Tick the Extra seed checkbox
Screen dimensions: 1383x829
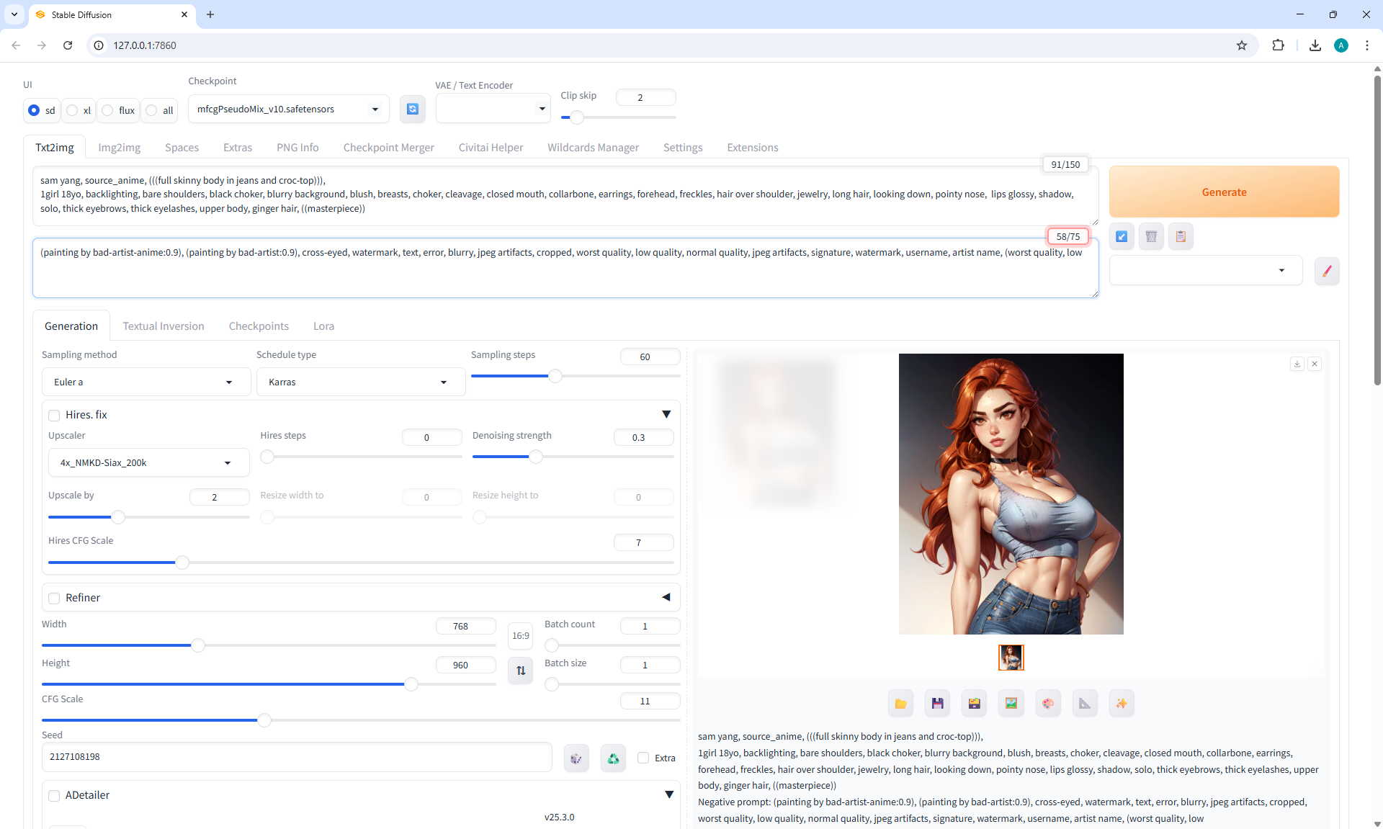643,758
